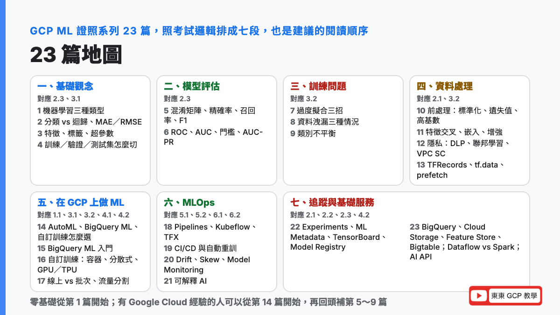
Task: Click item 23 BigQuery、Cloud Storage、Feature Store
Action: click(465, 242)
